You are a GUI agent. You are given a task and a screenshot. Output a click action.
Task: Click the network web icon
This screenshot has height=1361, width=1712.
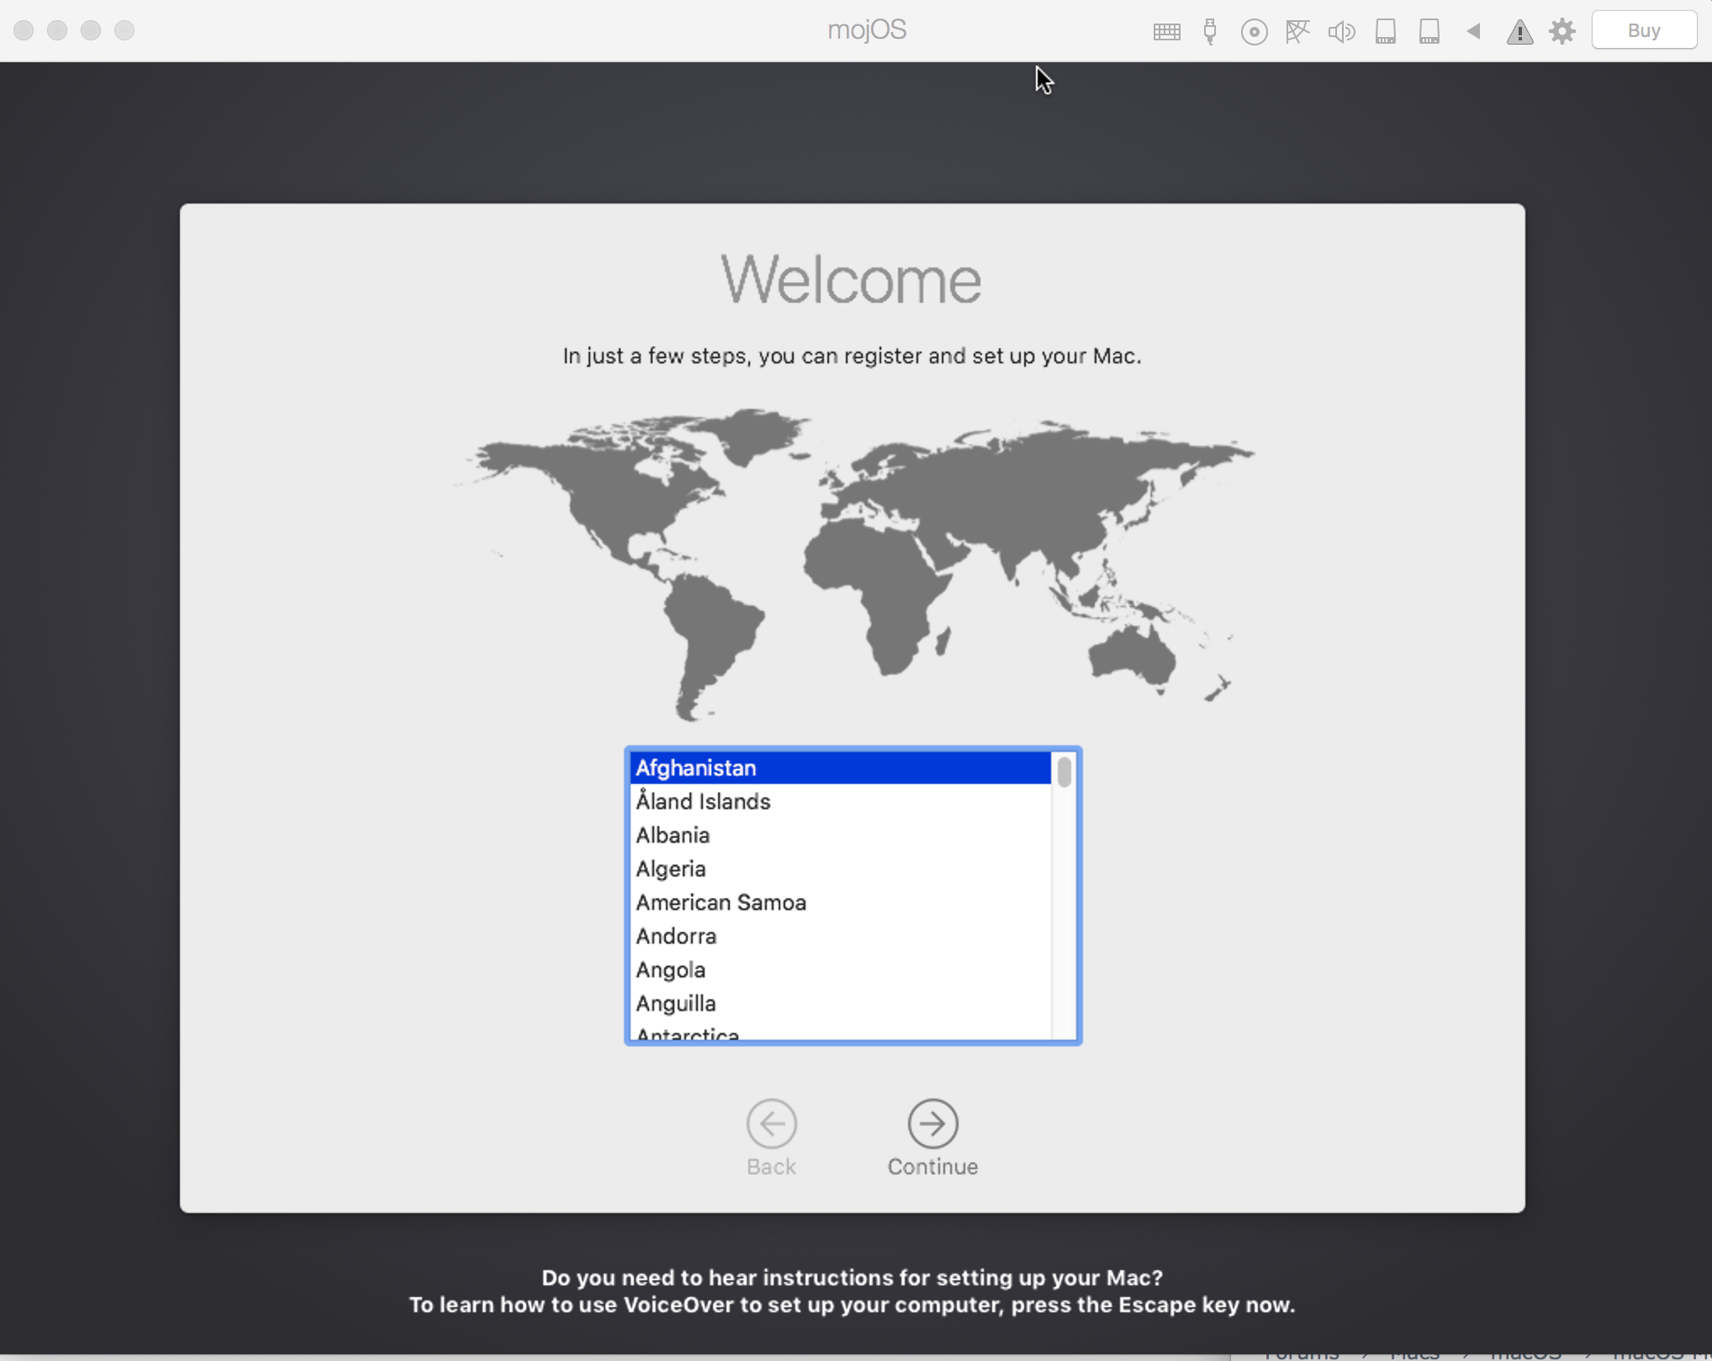[x=1297, y=32]
